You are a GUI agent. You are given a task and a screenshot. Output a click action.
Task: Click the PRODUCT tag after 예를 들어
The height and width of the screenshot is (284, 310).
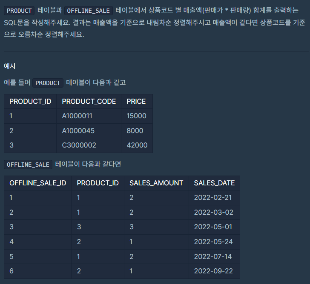(x=48, y=83)
